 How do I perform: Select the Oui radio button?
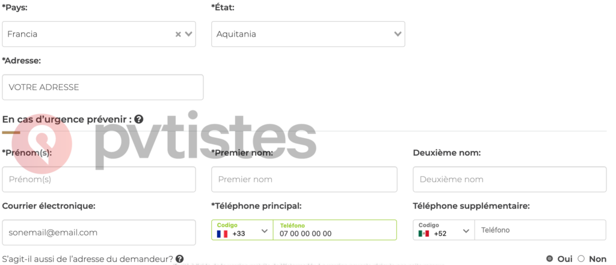point(549,258)
